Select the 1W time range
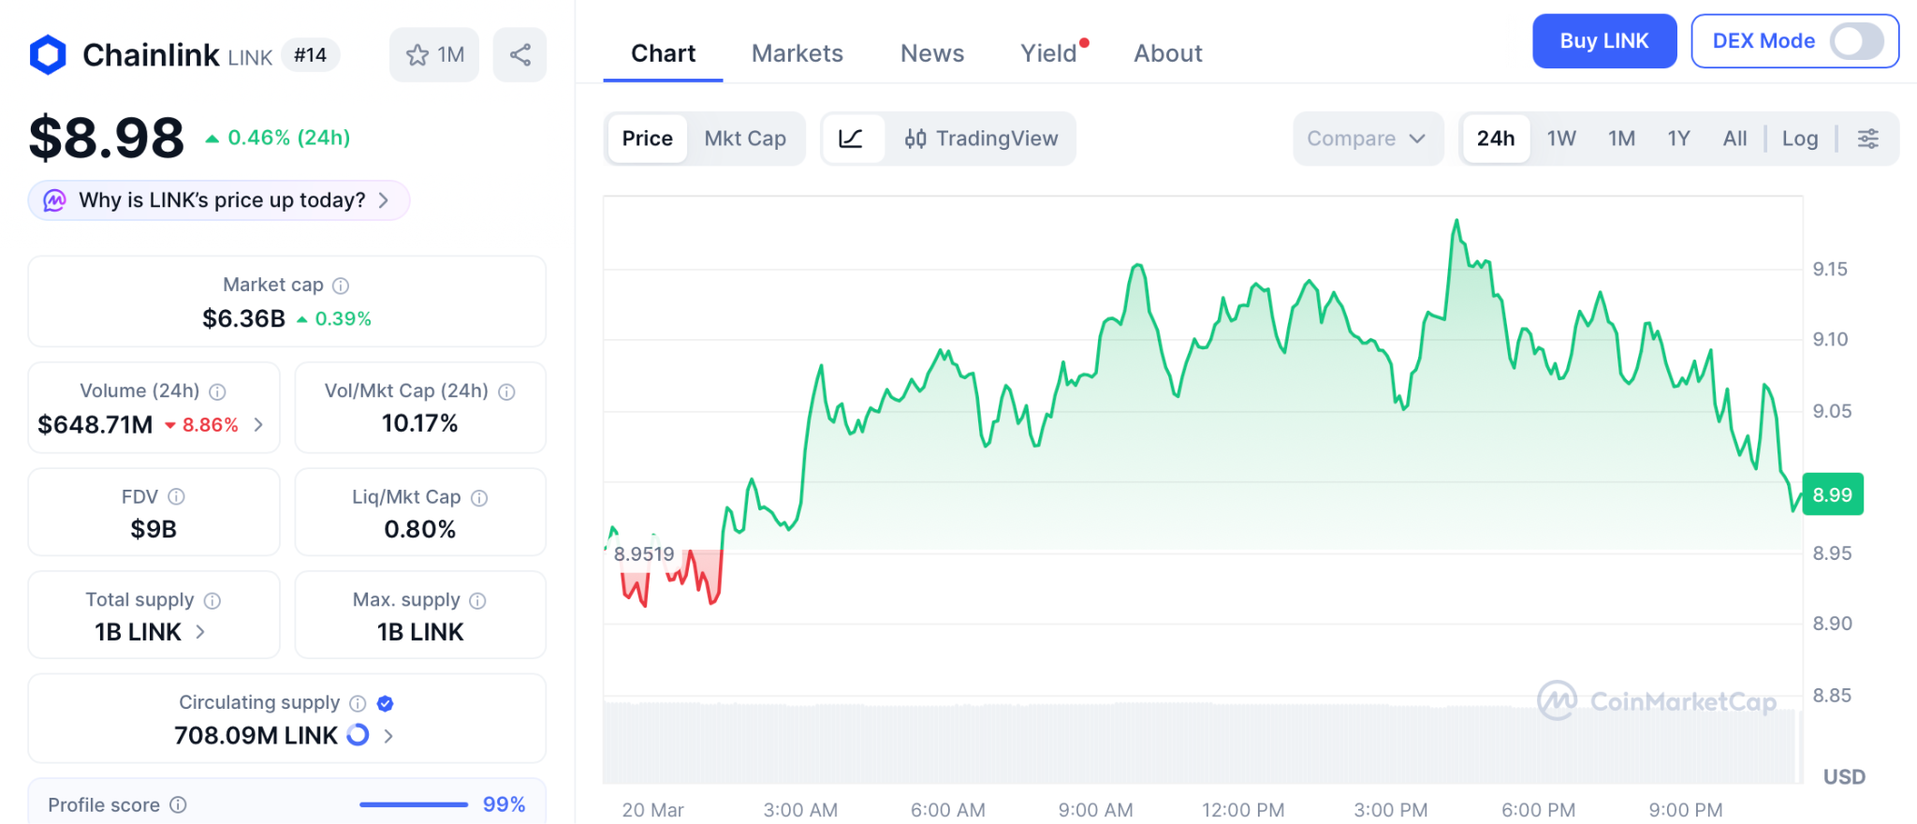Image resolution: width=1917 pixels, height=824 pixels. 1560,139
